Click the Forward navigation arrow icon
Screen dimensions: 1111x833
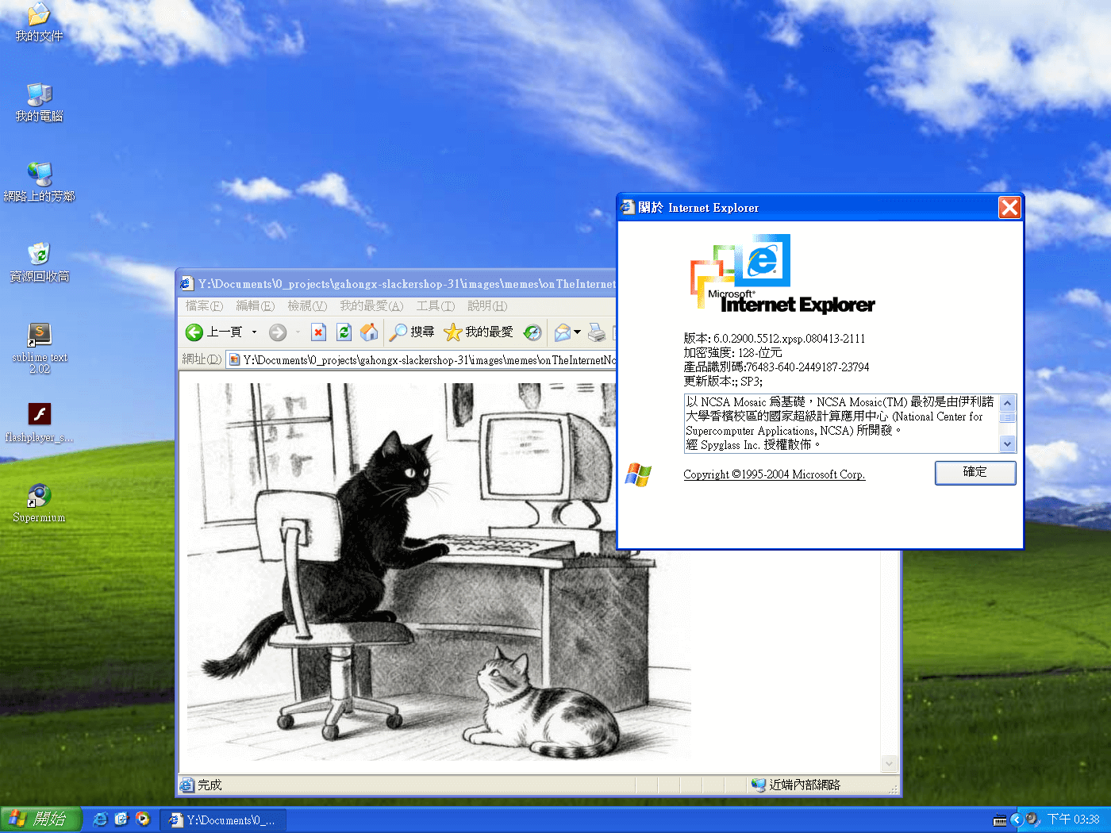click(x=277, y=332)
